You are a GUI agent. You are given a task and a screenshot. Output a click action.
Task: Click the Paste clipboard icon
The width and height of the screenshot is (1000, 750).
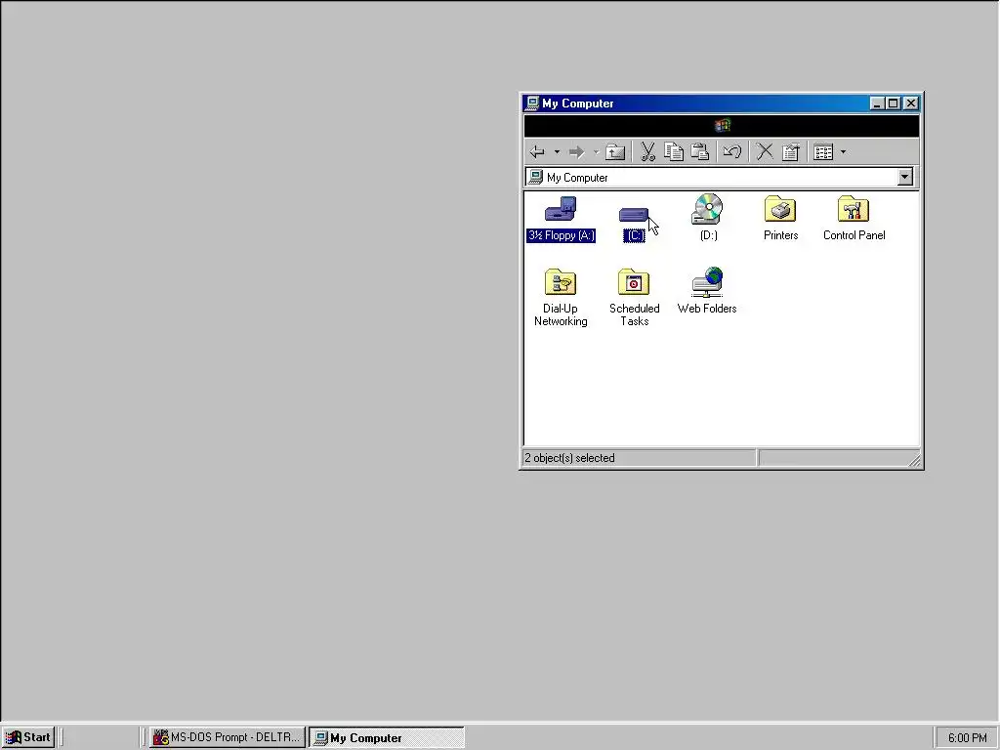[699, 151]
